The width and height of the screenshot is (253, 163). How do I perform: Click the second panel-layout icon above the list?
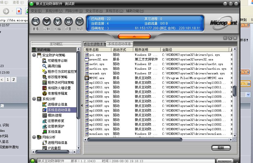(x=230, y=38)
